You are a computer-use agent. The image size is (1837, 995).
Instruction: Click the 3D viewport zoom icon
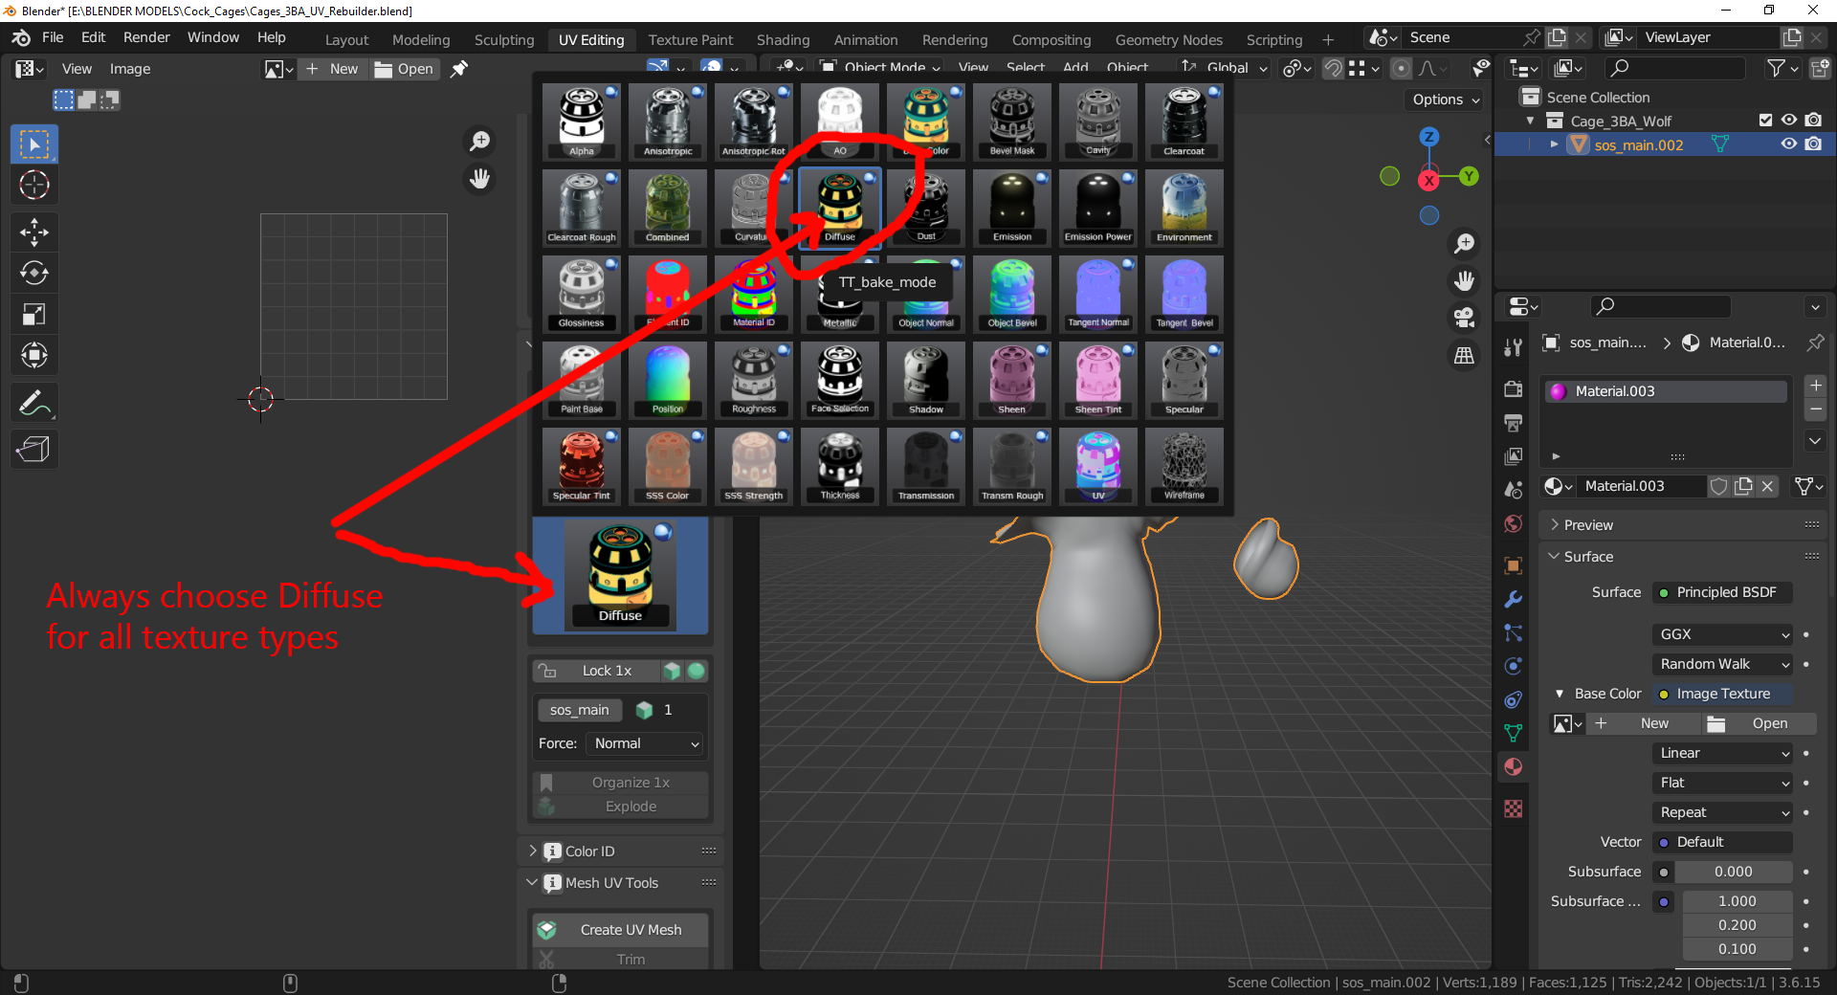1464,244
